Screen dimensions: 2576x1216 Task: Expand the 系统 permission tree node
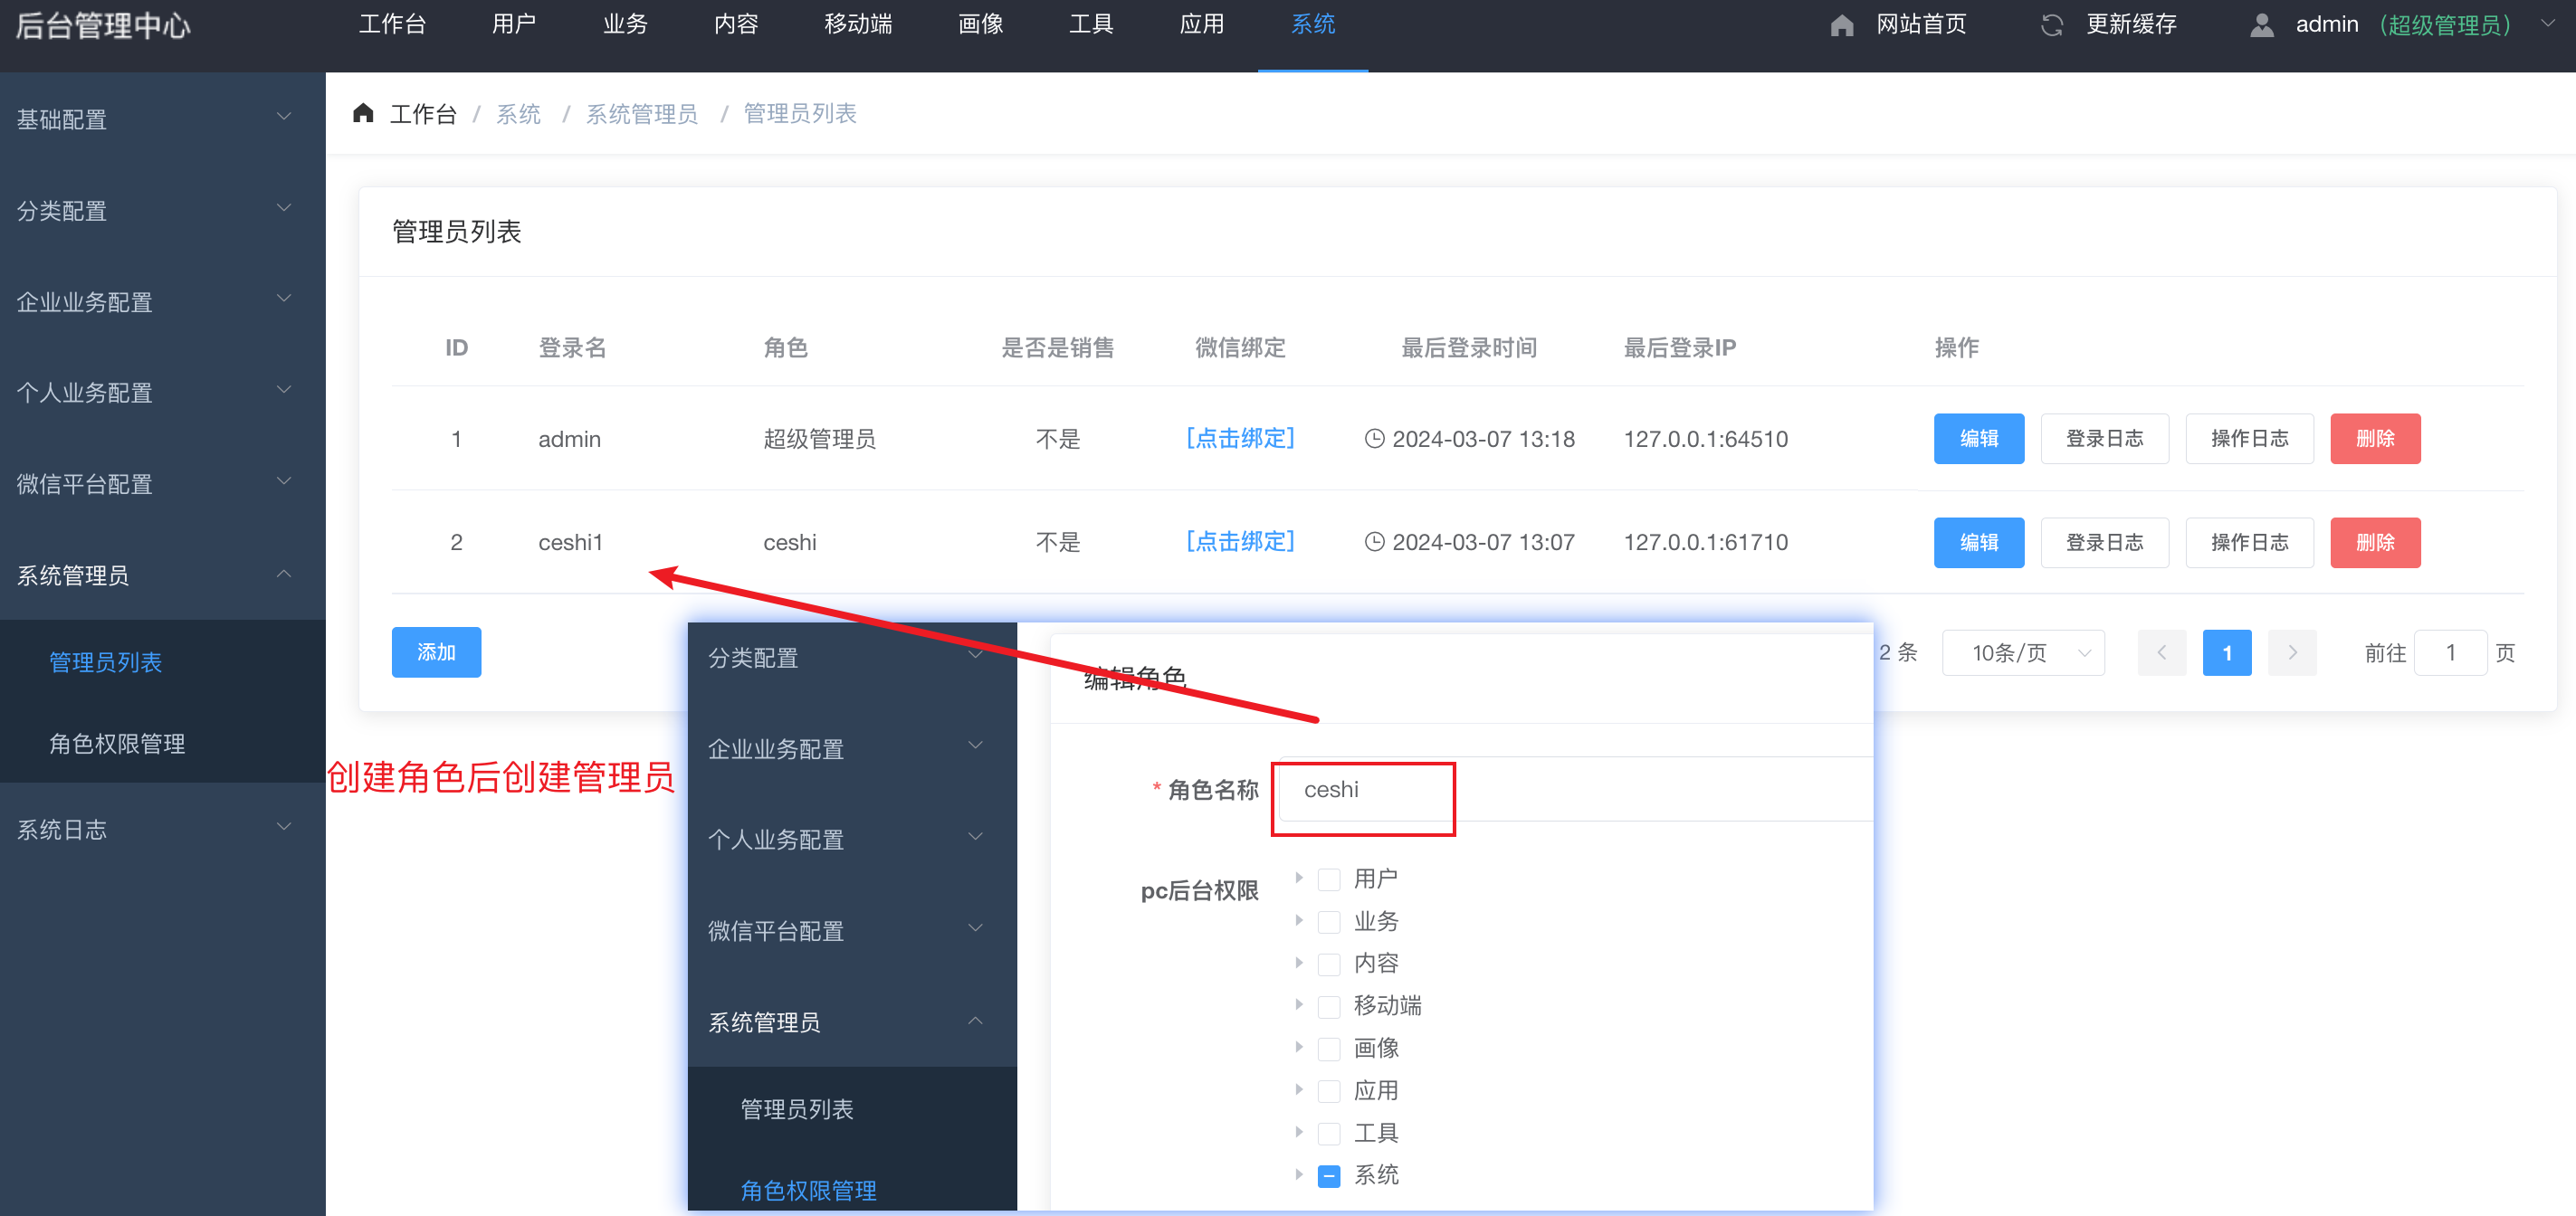point(1299,1174)
